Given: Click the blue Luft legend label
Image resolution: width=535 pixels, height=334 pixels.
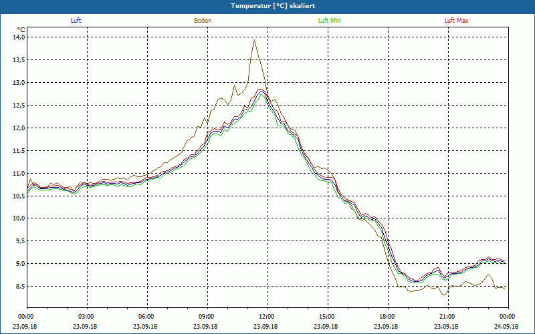Looking at the screenshot, I should pyautogui.click(x=76, y=21).
